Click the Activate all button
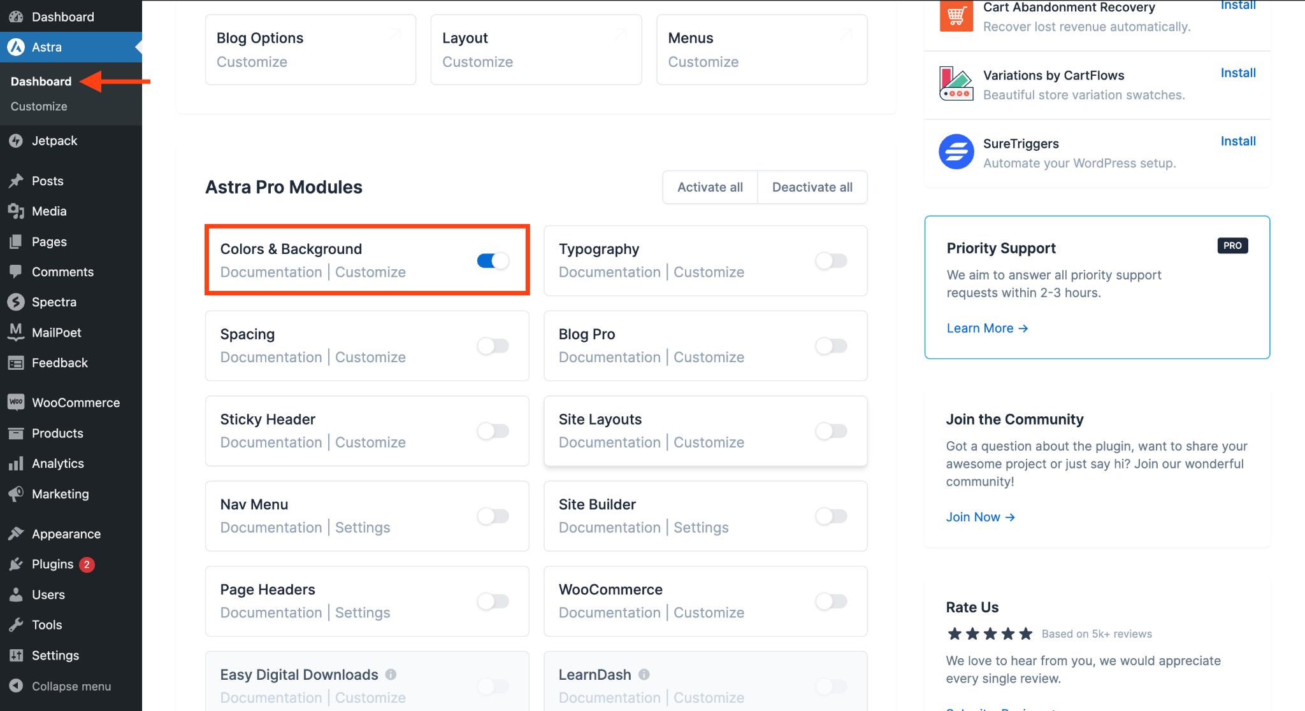Viewport: 1305px width, 711px height. (x=710, y=187)
